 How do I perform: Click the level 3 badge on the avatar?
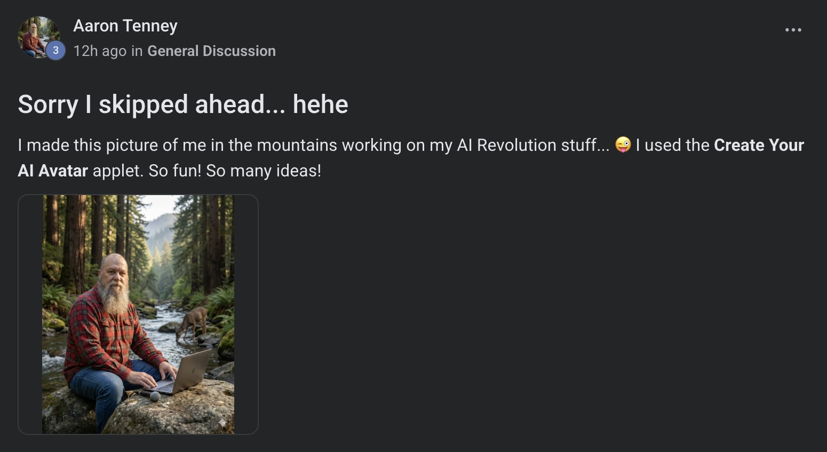[55, 51]
